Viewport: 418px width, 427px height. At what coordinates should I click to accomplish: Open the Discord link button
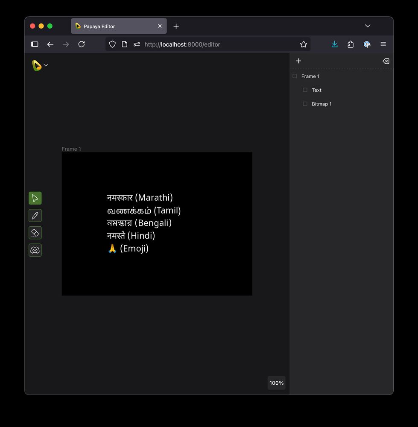[x=35, y=250]
